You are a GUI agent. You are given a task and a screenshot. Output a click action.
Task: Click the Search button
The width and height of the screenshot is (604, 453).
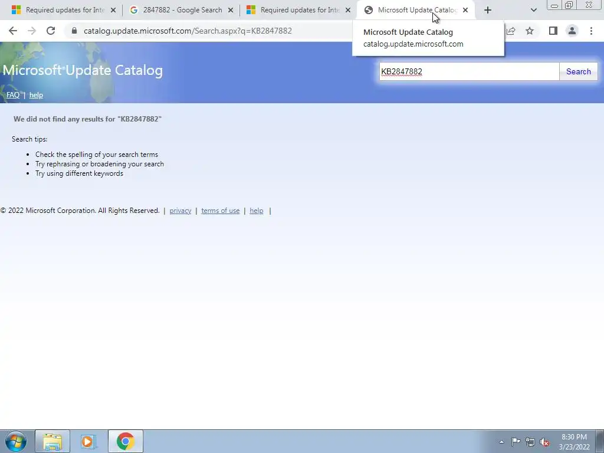(x=578, y=71)
